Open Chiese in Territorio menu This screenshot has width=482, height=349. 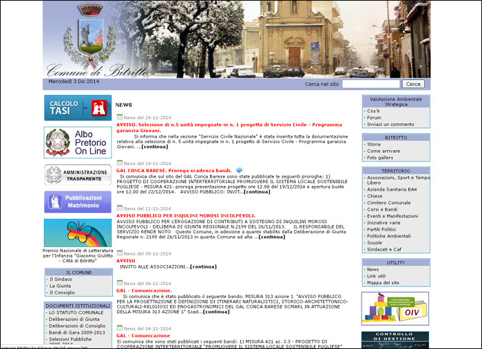pyautogui.click(x=375, y=196)
